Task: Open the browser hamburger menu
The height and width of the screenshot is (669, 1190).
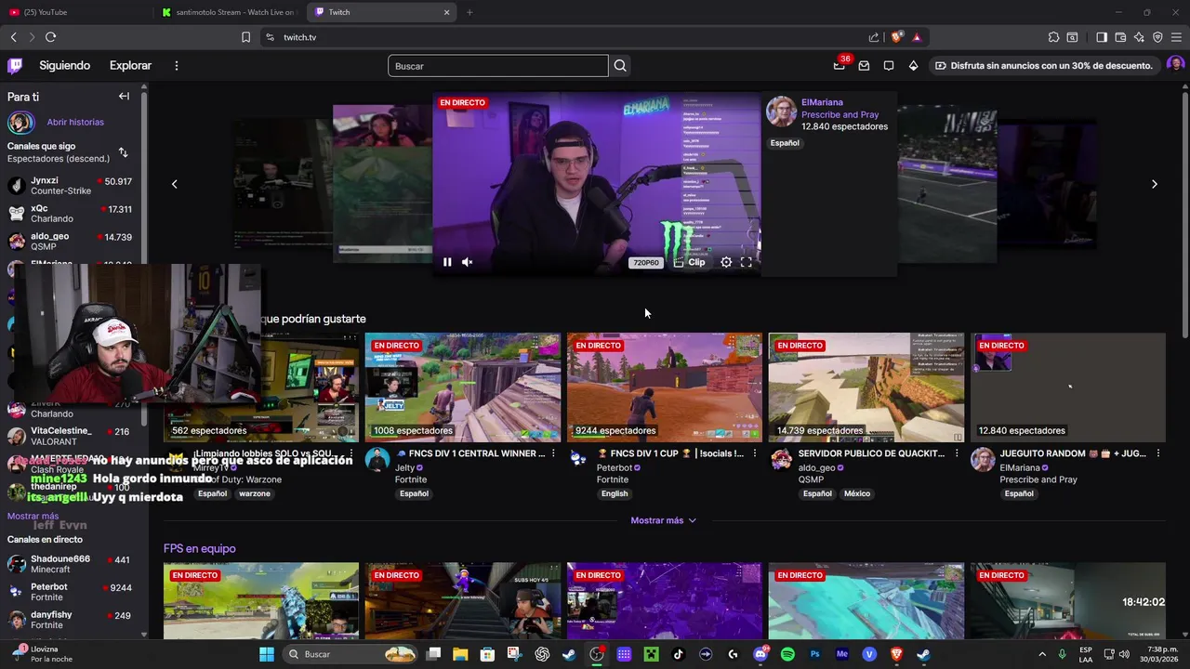Action: [1176, 37]
